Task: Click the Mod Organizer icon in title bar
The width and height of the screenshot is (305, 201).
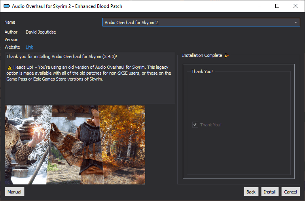Action: tap(7, 6)
